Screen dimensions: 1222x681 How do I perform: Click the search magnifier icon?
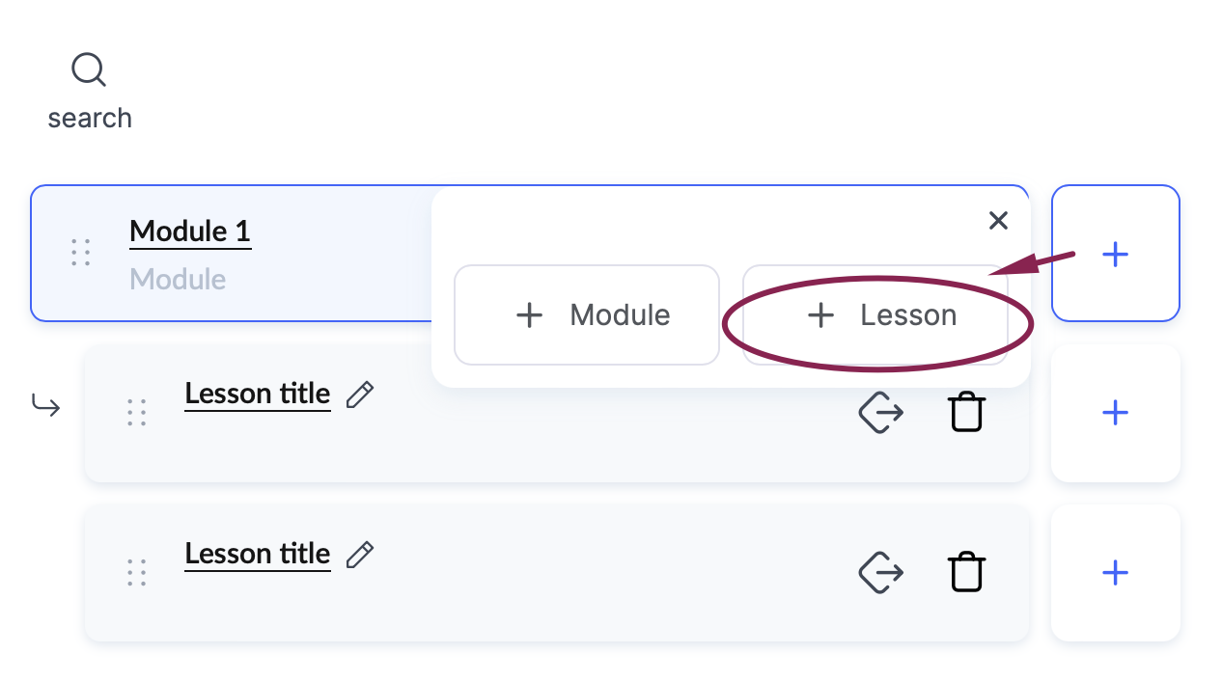[x=89, y=70]
